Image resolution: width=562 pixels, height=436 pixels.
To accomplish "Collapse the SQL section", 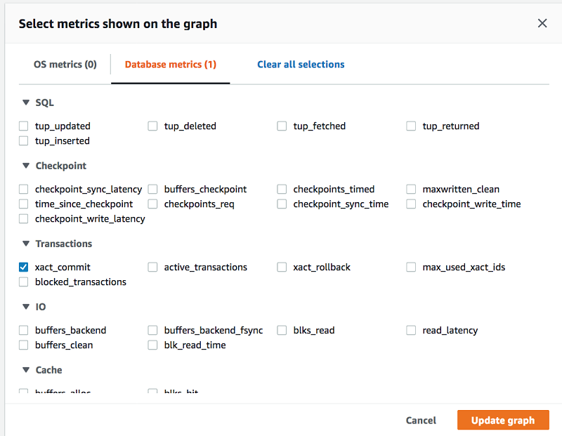I will pyautogui.click(x=26, y=103).
